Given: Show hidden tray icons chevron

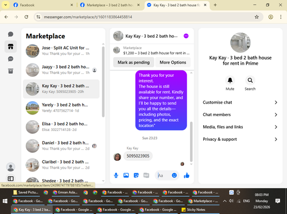Looking at the screenshot, I should (x=224, y=201).
